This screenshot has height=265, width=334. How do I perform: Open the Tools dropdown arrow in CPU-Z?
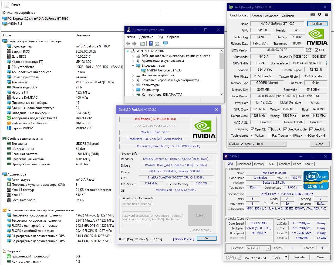coord(286,257)
